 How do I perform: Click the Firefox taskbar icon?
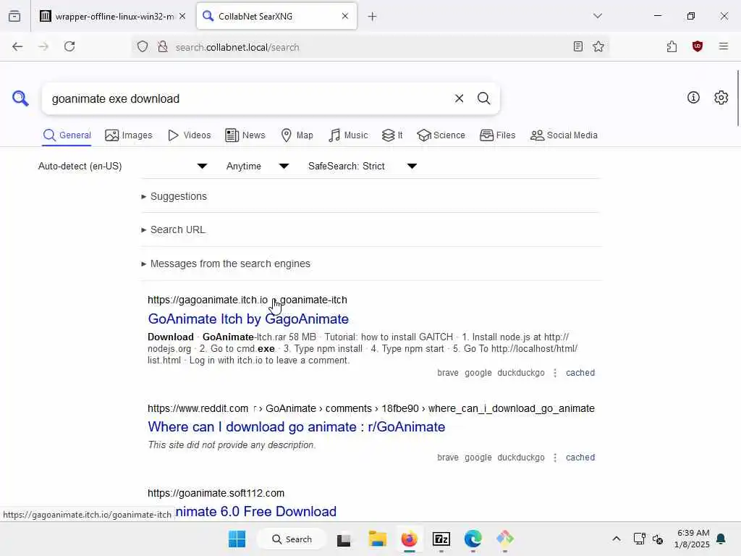click(409, 539)
